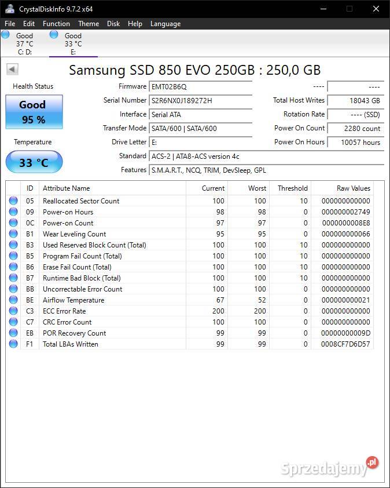Click the disk title Samsung SSD 850 EVO

tap(195, 70)
